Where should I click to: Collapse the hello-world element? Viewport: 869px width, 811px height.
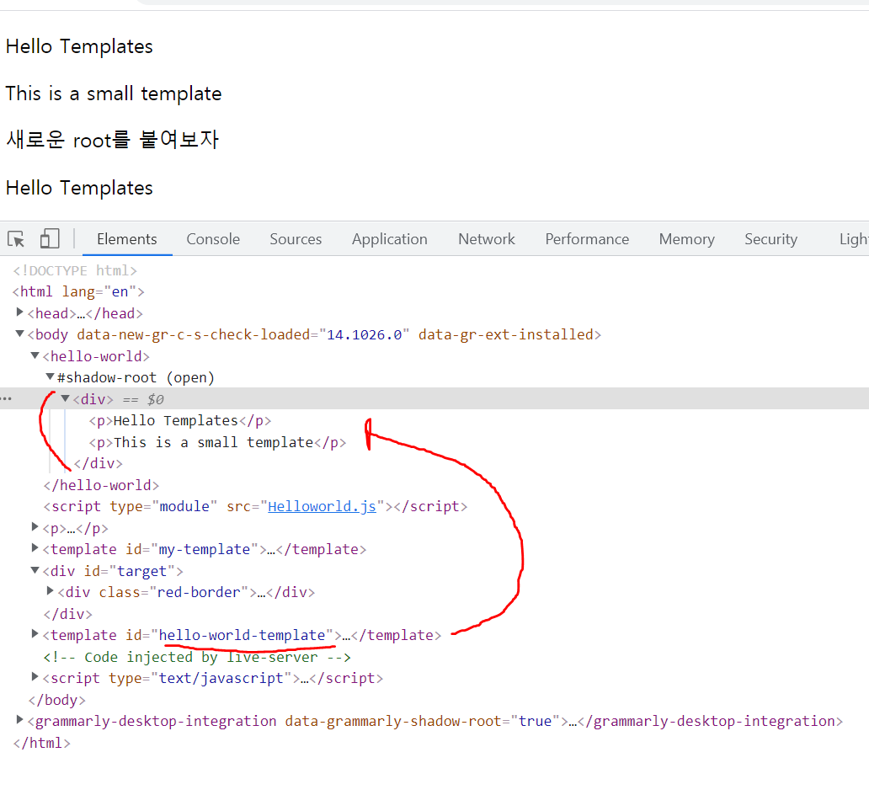pos(35,355)
